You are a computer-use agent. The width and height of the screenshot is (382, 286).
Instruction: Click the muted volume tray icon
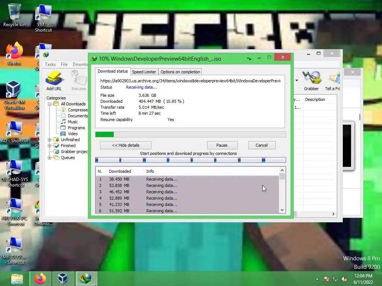[344, 279]
